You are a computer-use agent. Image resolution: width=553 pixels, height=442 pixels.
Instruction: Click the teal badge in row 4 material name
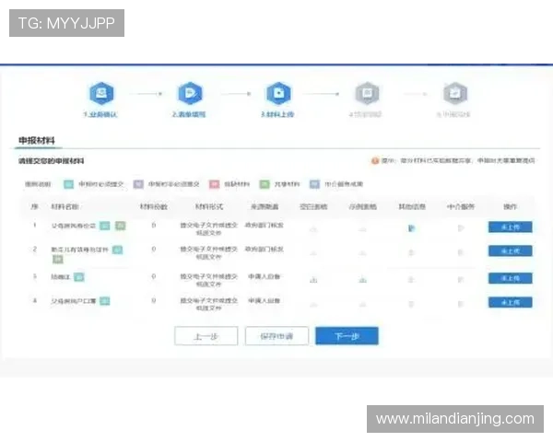(x=105, y=301)
